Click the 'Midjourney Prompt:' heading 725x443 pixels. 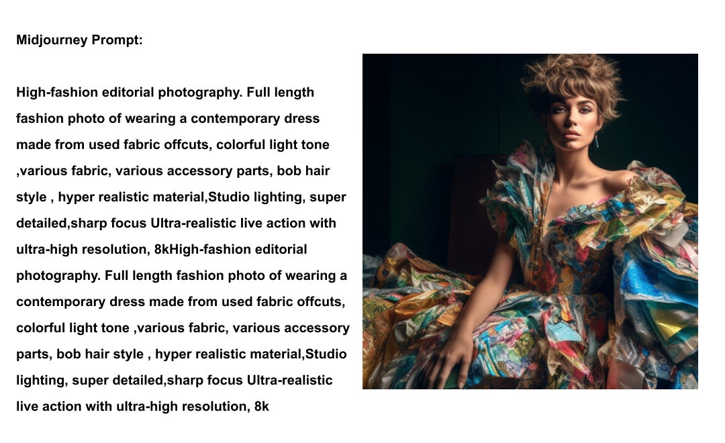[x=79, y=40]
